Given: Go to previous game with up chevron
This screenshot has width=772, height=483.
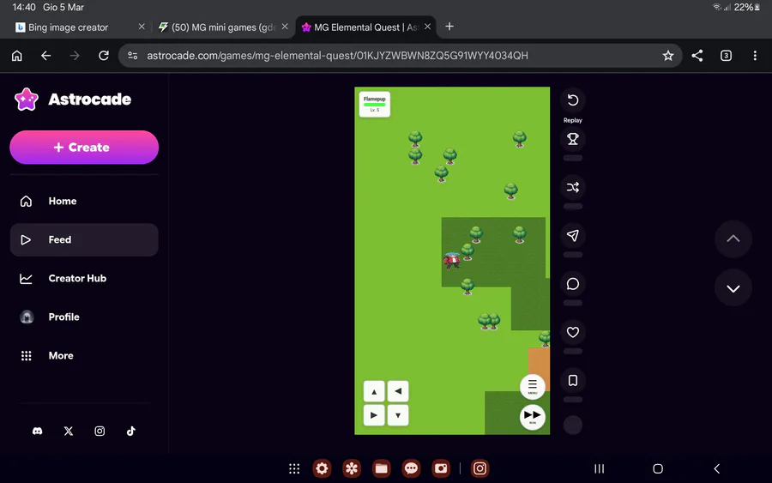Looking at the screenshot, I should [733, 238].
